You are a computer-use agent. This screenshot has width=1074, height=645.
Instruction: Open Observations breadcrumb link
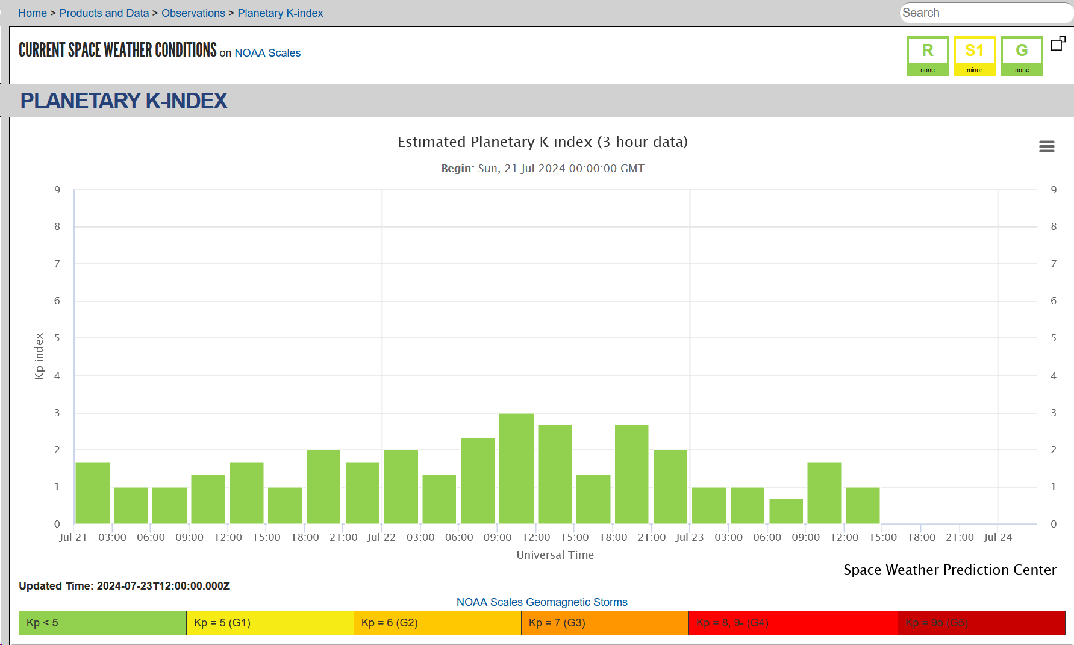(193, 13)
